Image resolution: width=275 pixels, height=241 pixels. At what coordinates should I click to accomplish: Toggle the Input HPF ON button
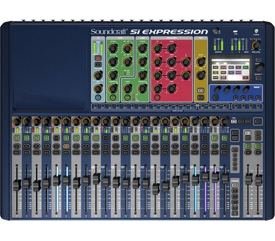(98, 98)
